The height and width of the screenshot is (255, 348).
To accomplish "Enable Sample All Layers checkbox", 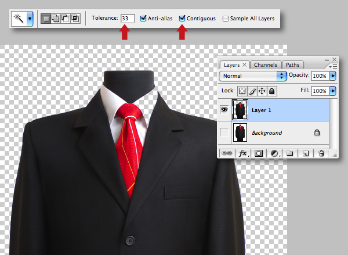I will click(225, 19).
